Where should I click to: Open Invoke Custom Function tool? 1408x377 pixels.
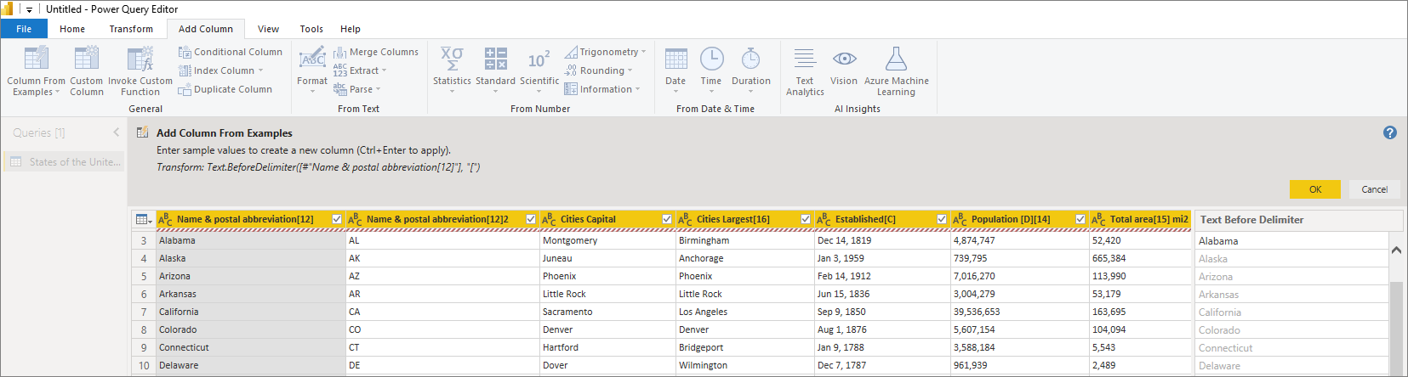pos(140,59)
